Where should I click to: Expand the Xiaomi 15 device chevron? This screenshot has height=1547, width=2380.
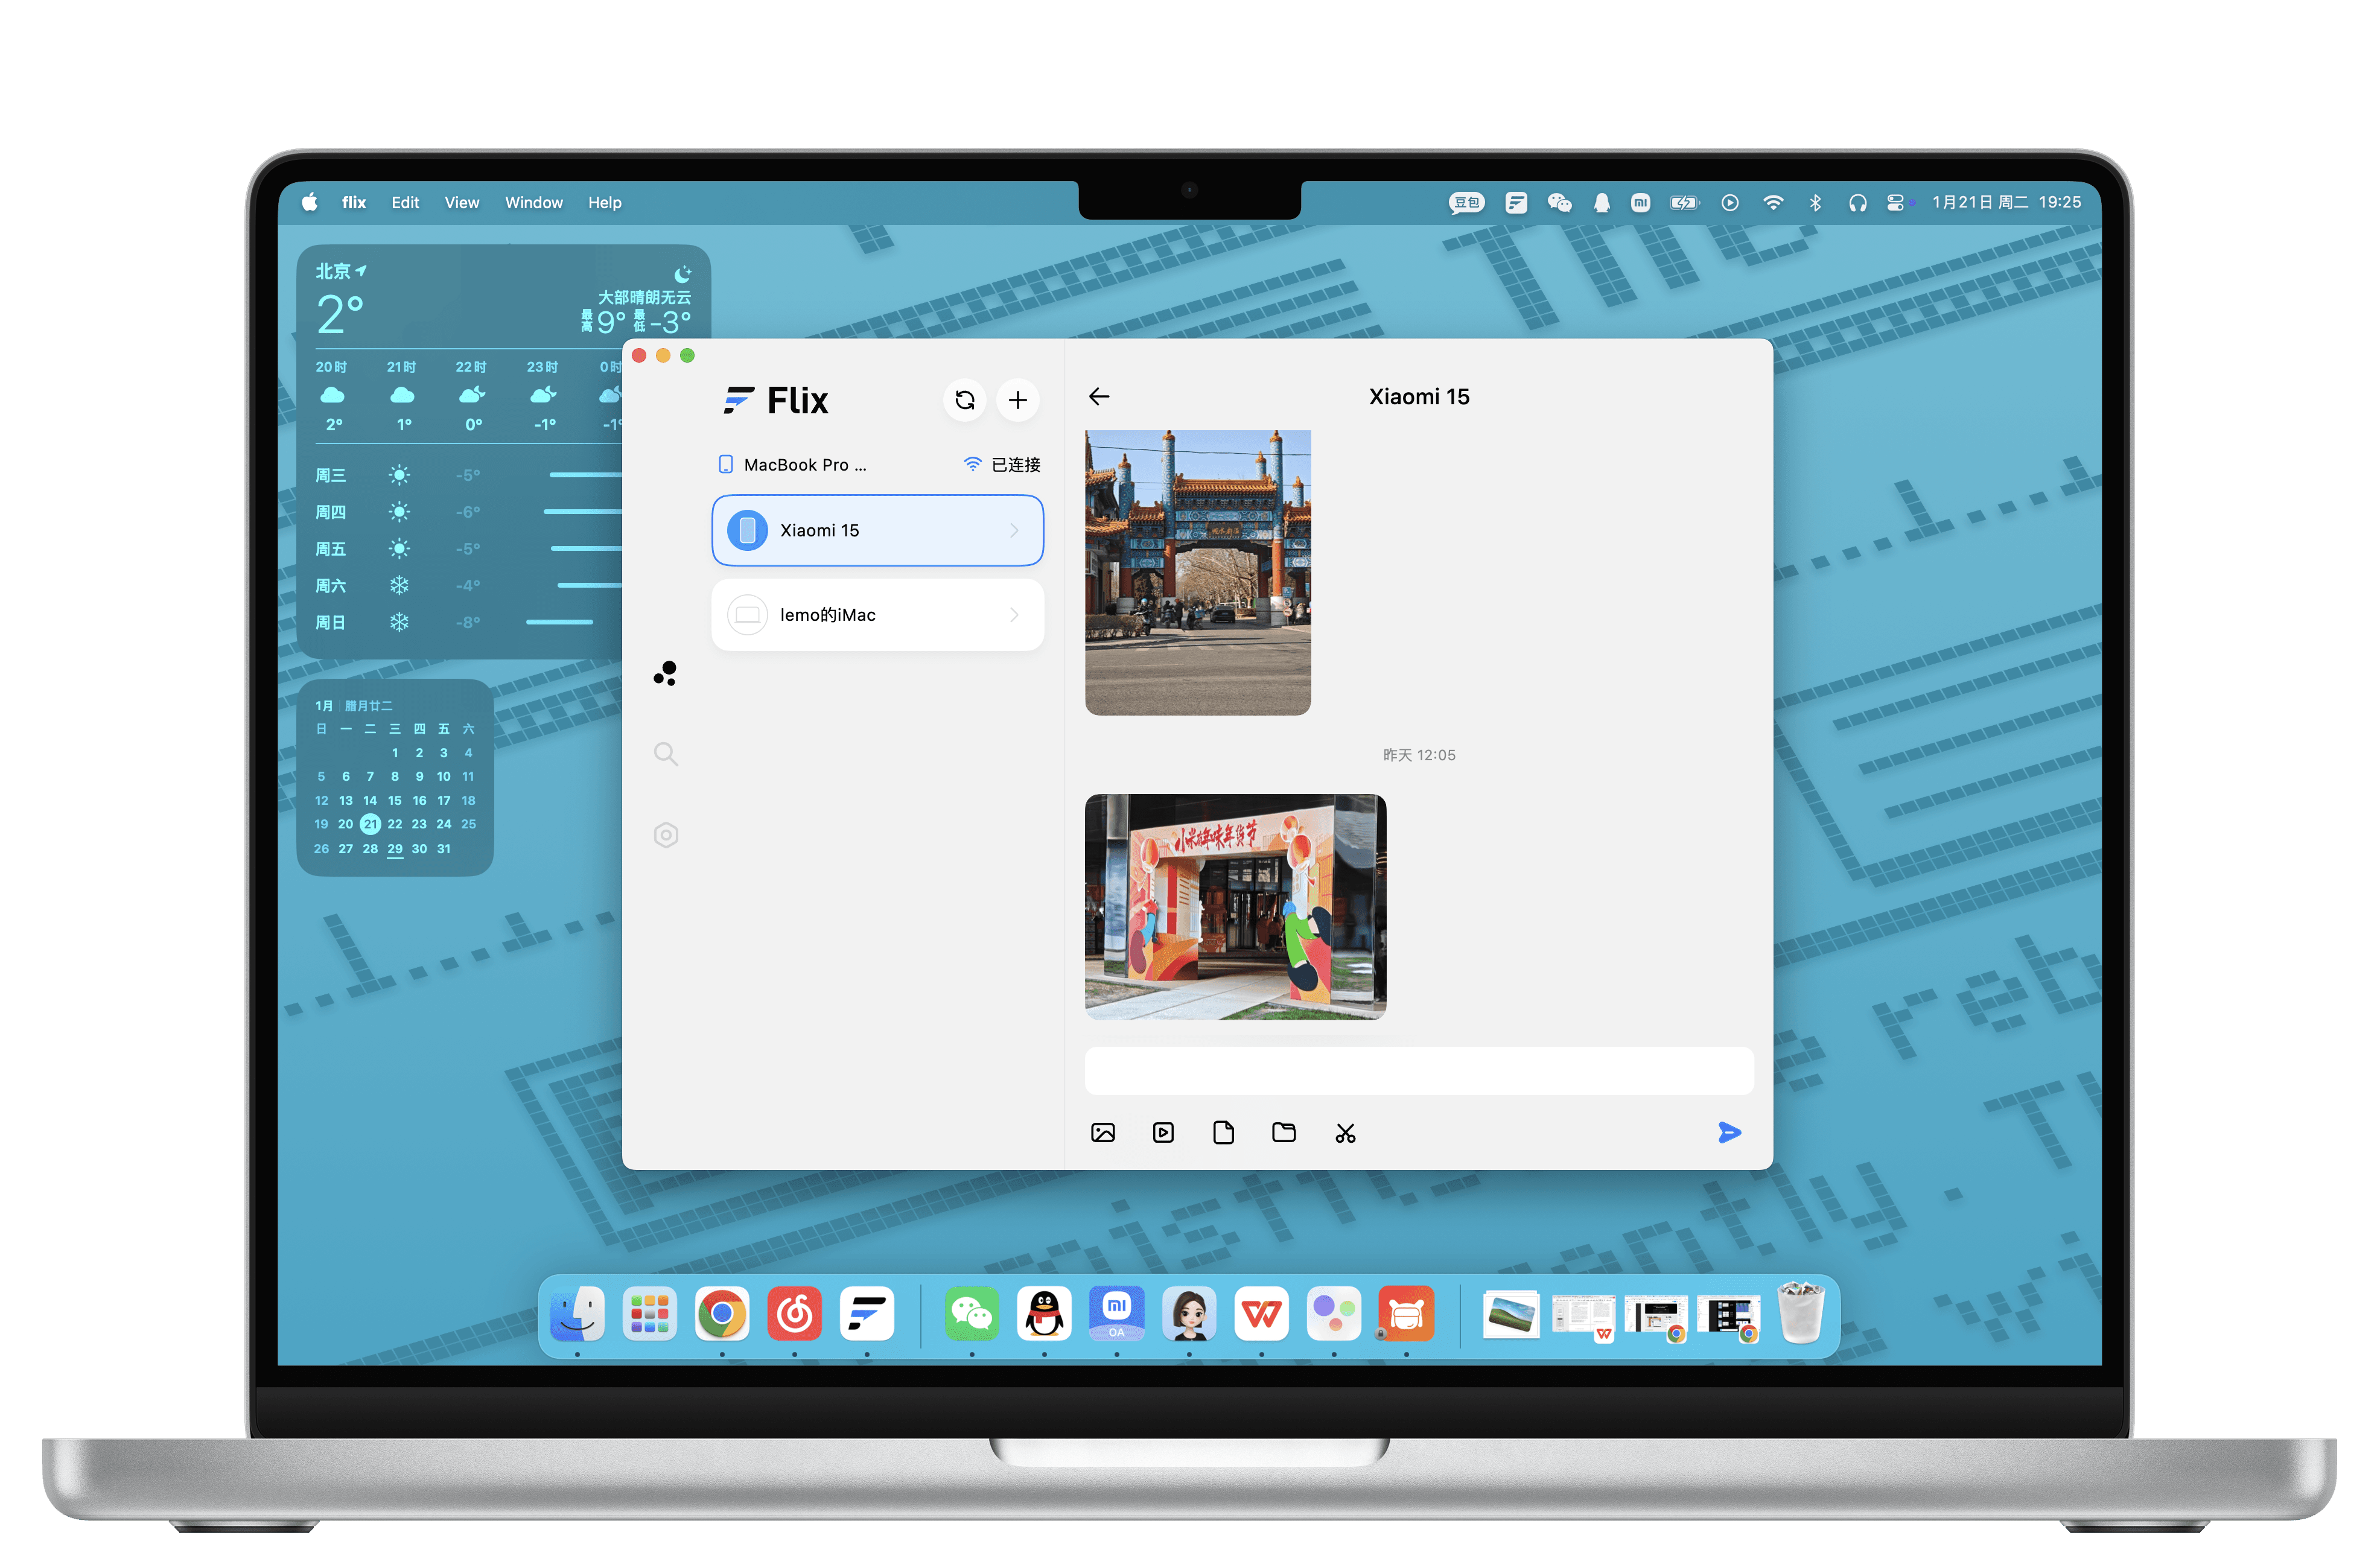coord(1014,530)
